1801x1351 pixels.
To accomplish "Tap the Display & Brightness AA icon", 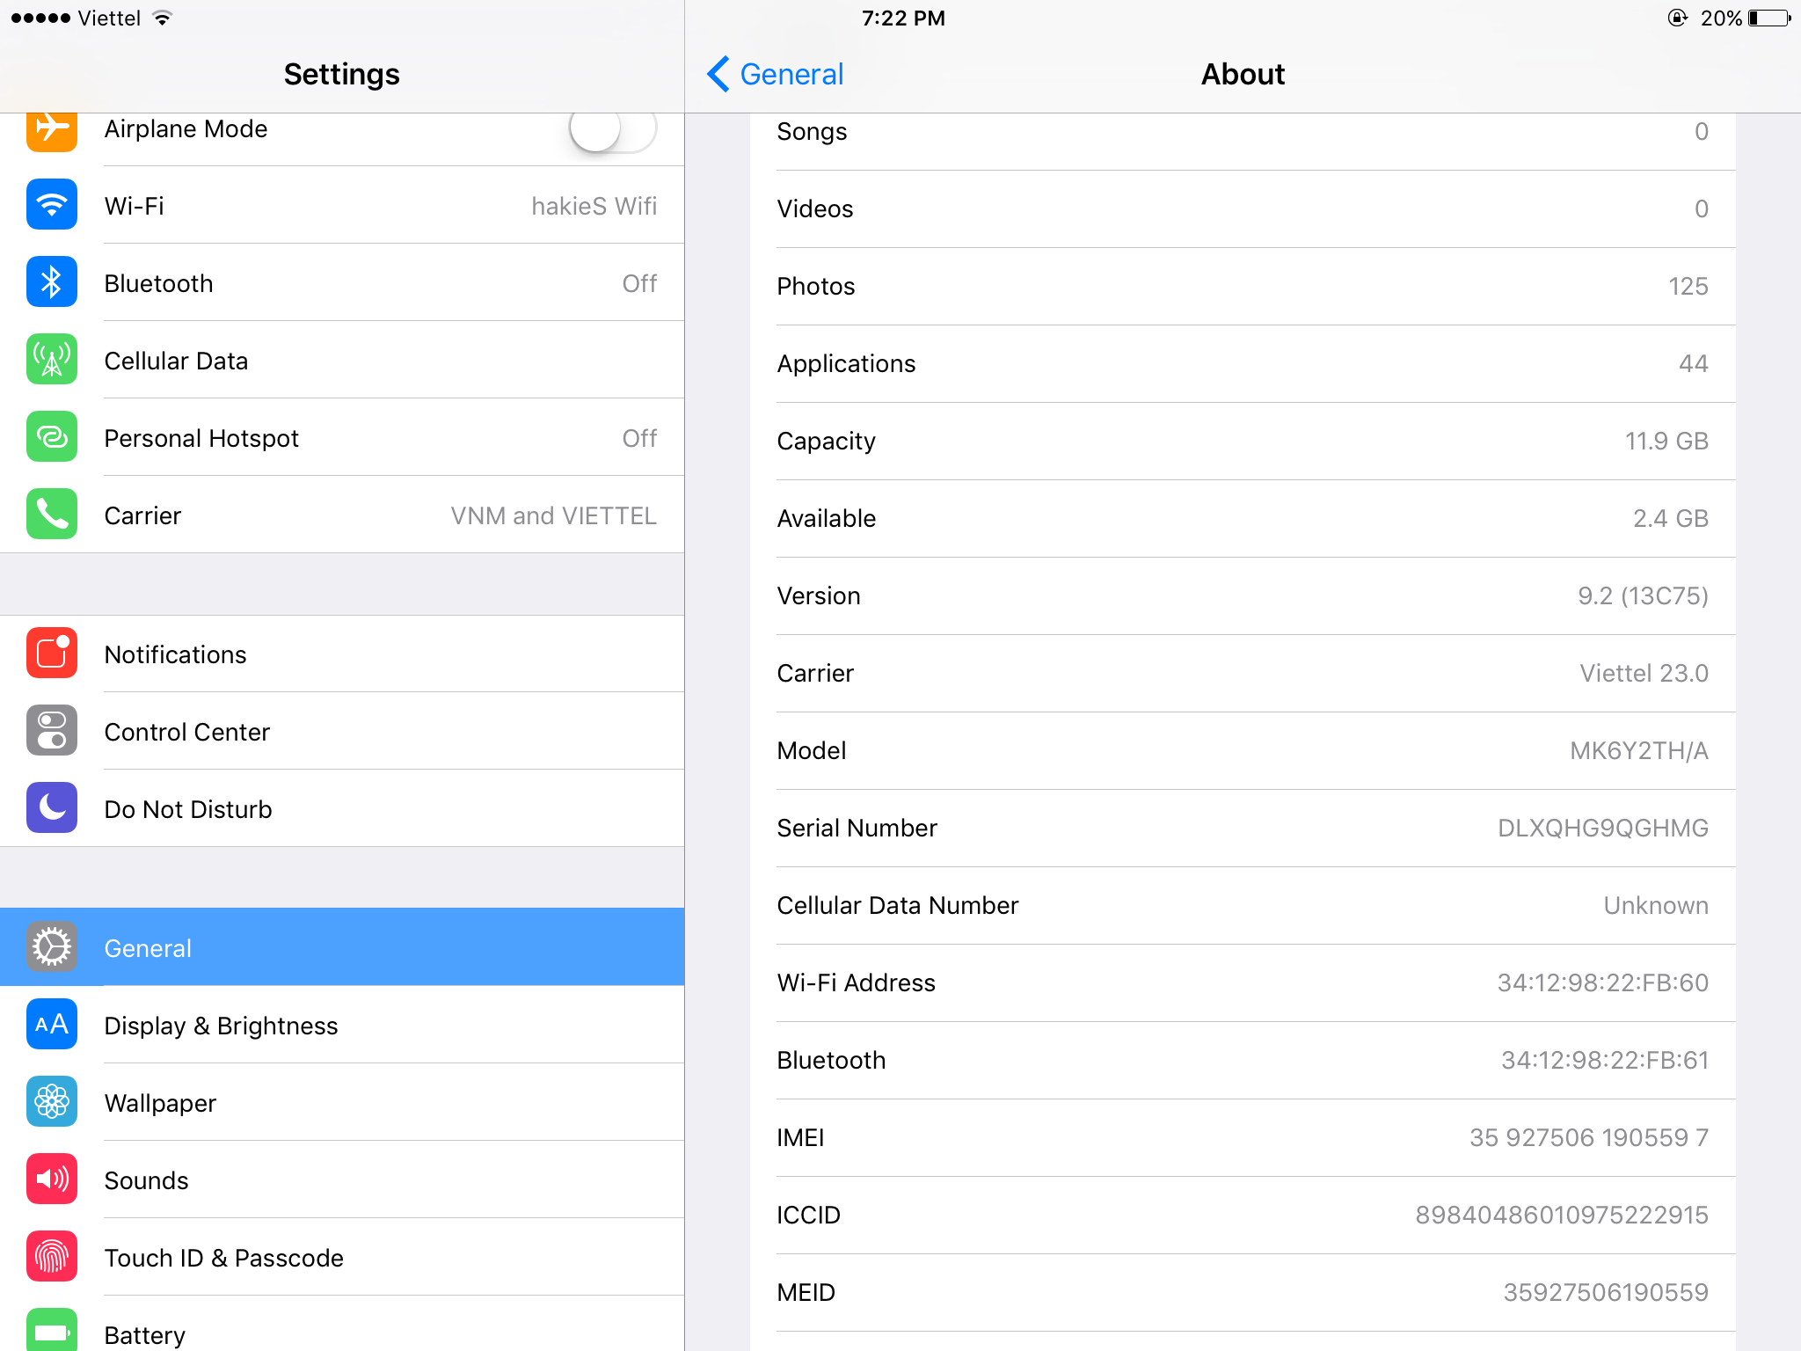I will (52, 1024).
